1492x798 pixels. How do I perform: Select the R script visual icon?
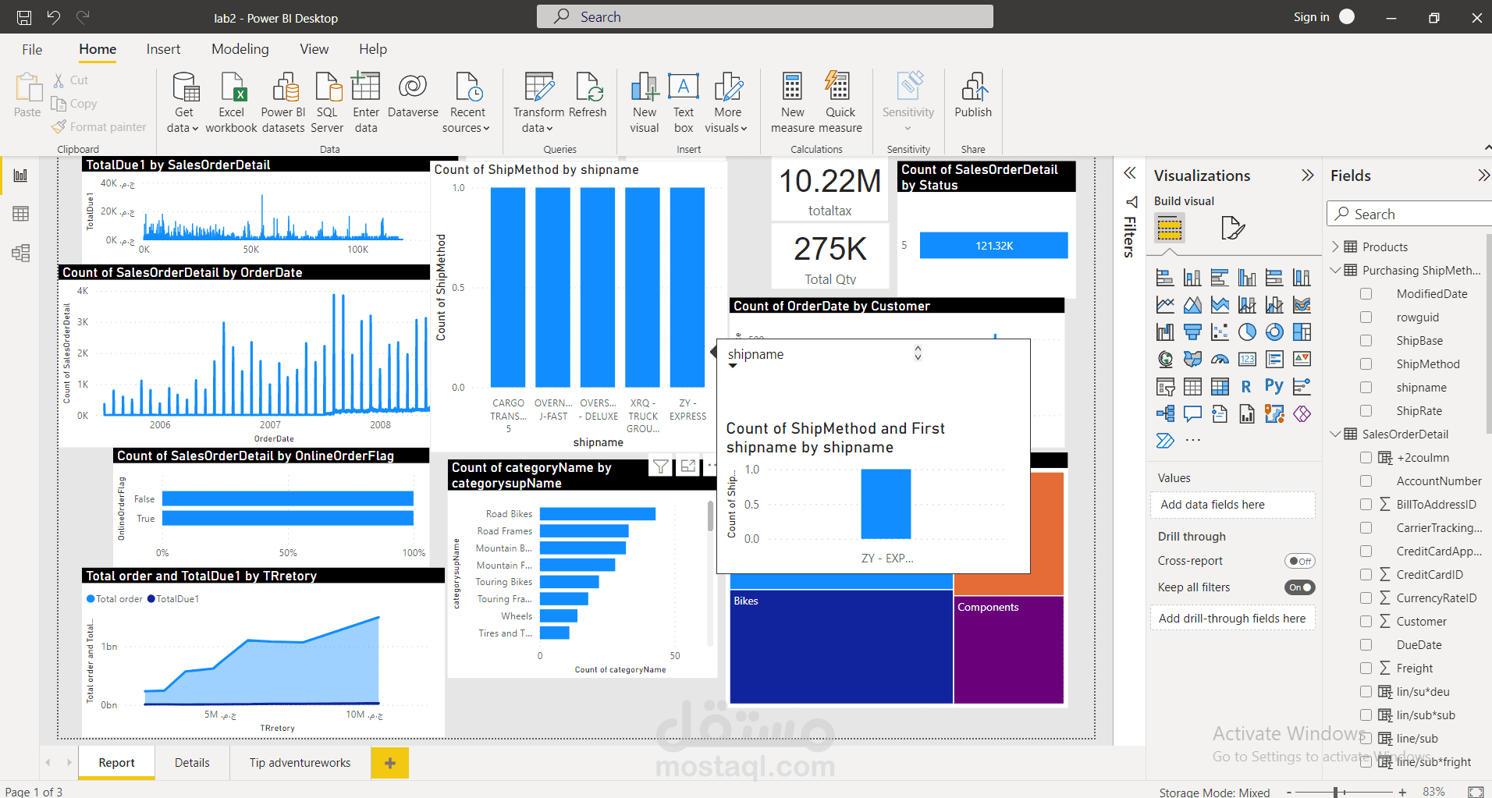(1246, 385)
